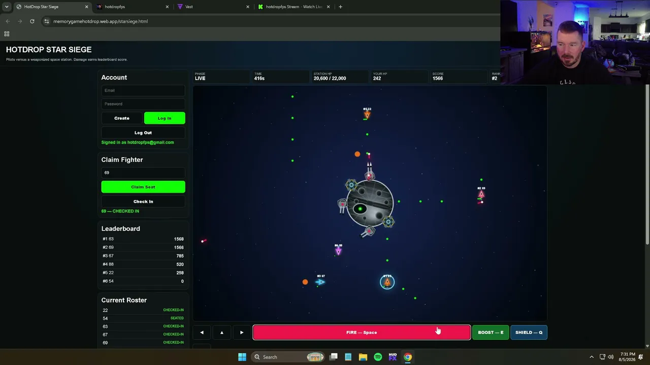Click the station's bottom gun turret

pos(368,232)
